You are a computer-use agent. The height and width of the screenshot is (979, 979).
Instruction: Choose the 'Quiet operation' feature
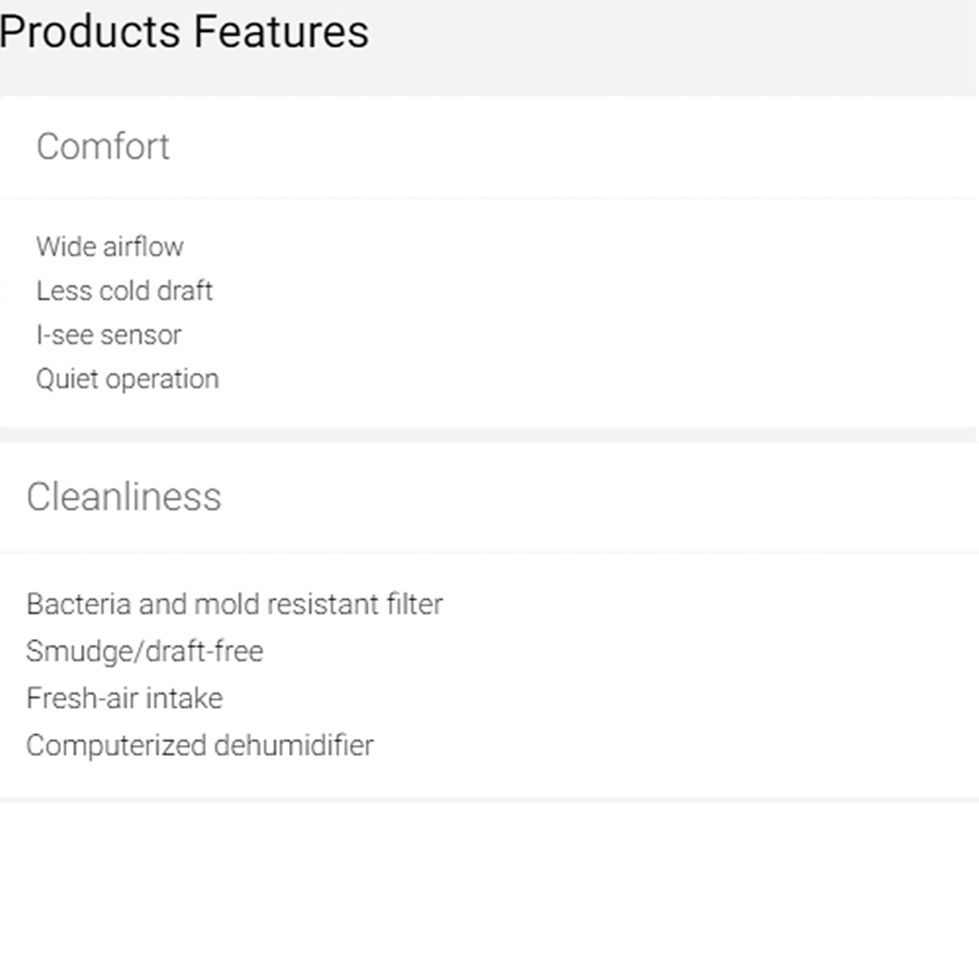click(x=127, y=379)
